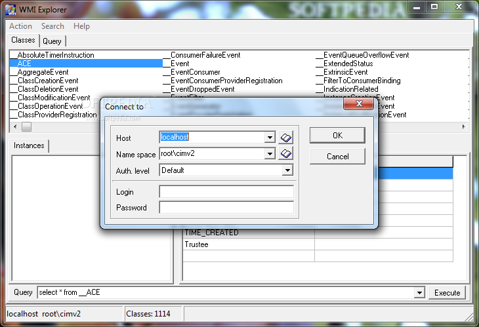This screenshot has width=479, height=327.
Task: Click the browse icon beside Host field
Action: point(285,138)
